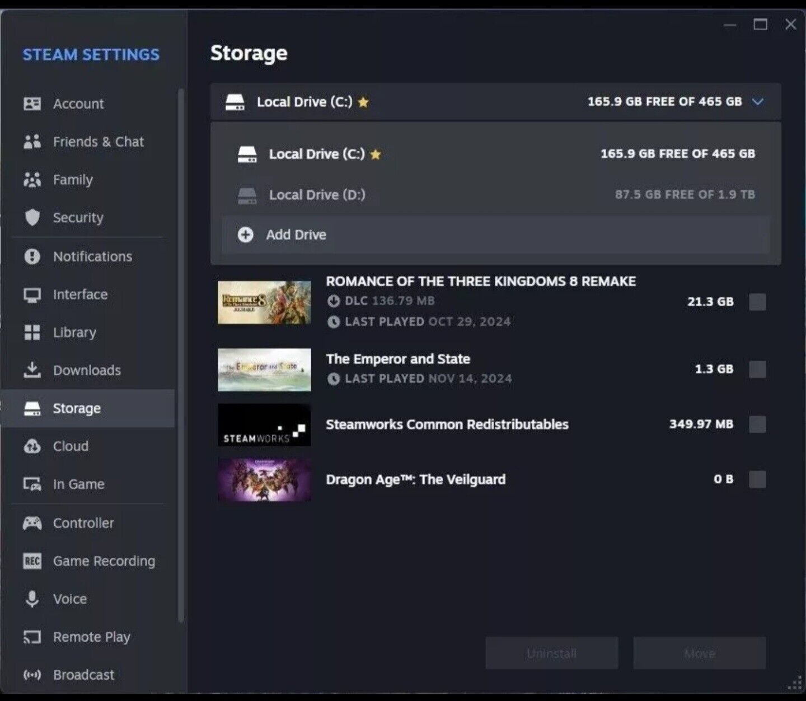The image size is (806, 701).
Task: Click the 'Dragon Age™: The Veilguard' title
Action: coord(416,480)
